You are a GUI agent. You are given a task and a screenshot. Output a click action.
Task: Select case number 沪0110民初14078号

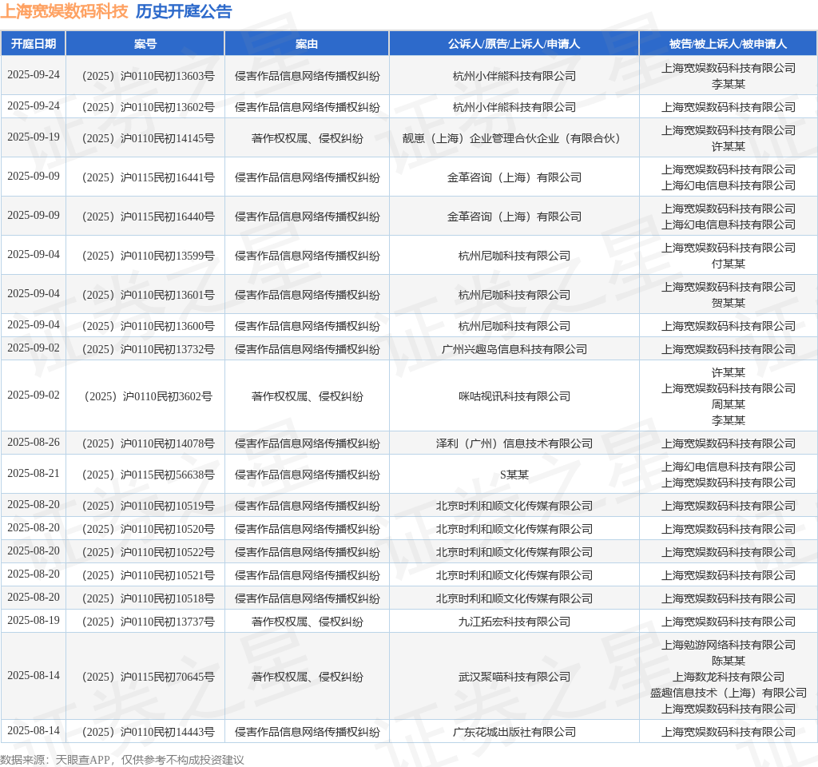[148, 444]
